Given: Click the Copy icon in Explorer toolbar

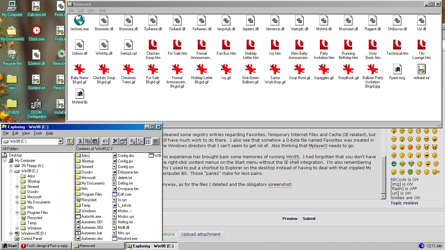Looking at the screenshot, I should 88,141.
